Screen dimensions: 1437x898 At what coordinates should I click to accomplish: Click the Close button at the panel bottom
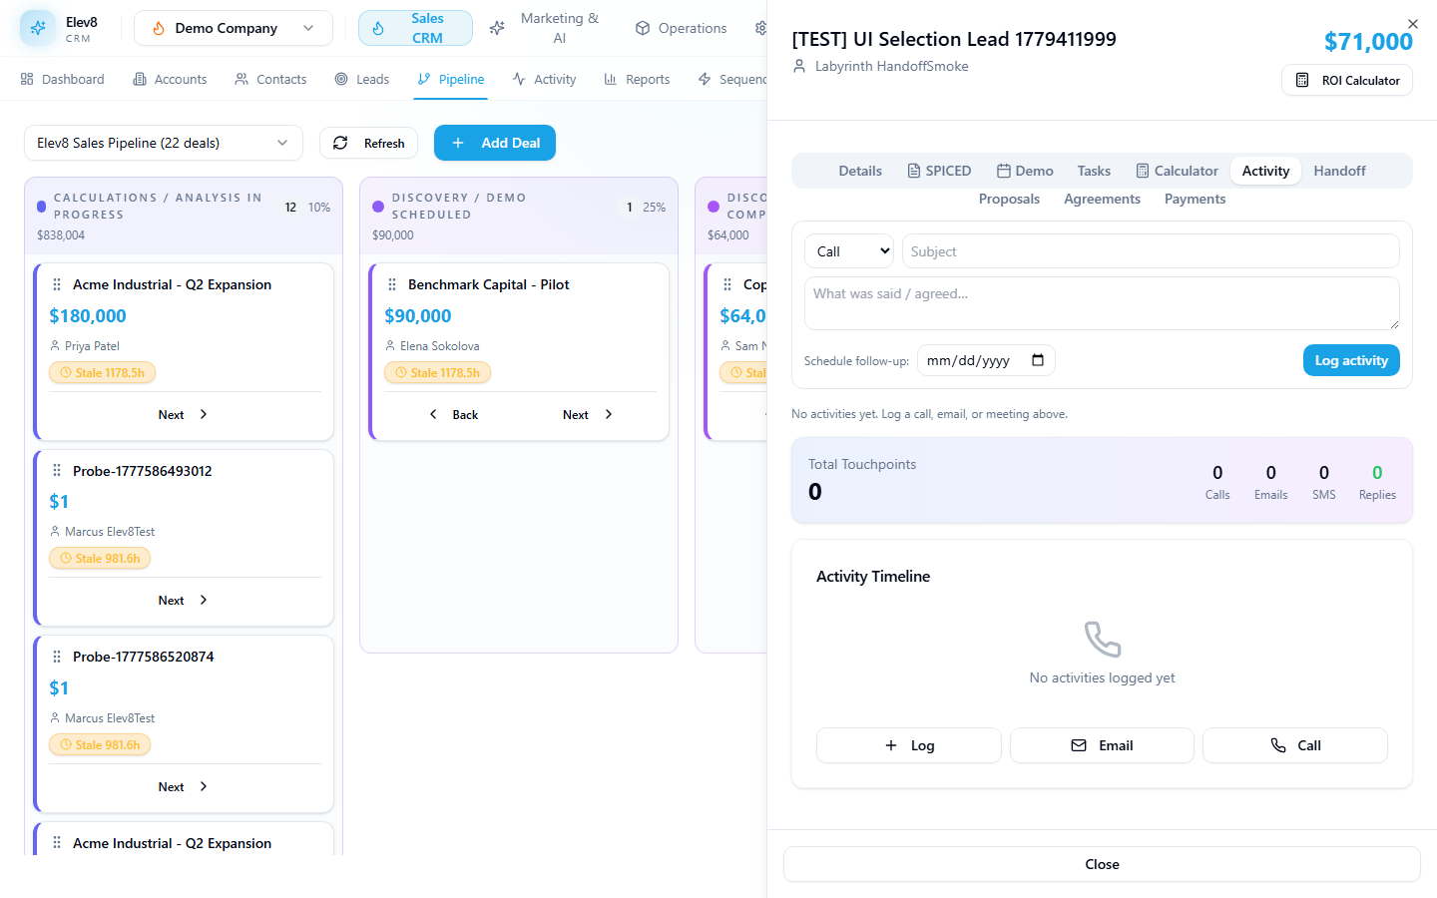tap(1102, 864)
